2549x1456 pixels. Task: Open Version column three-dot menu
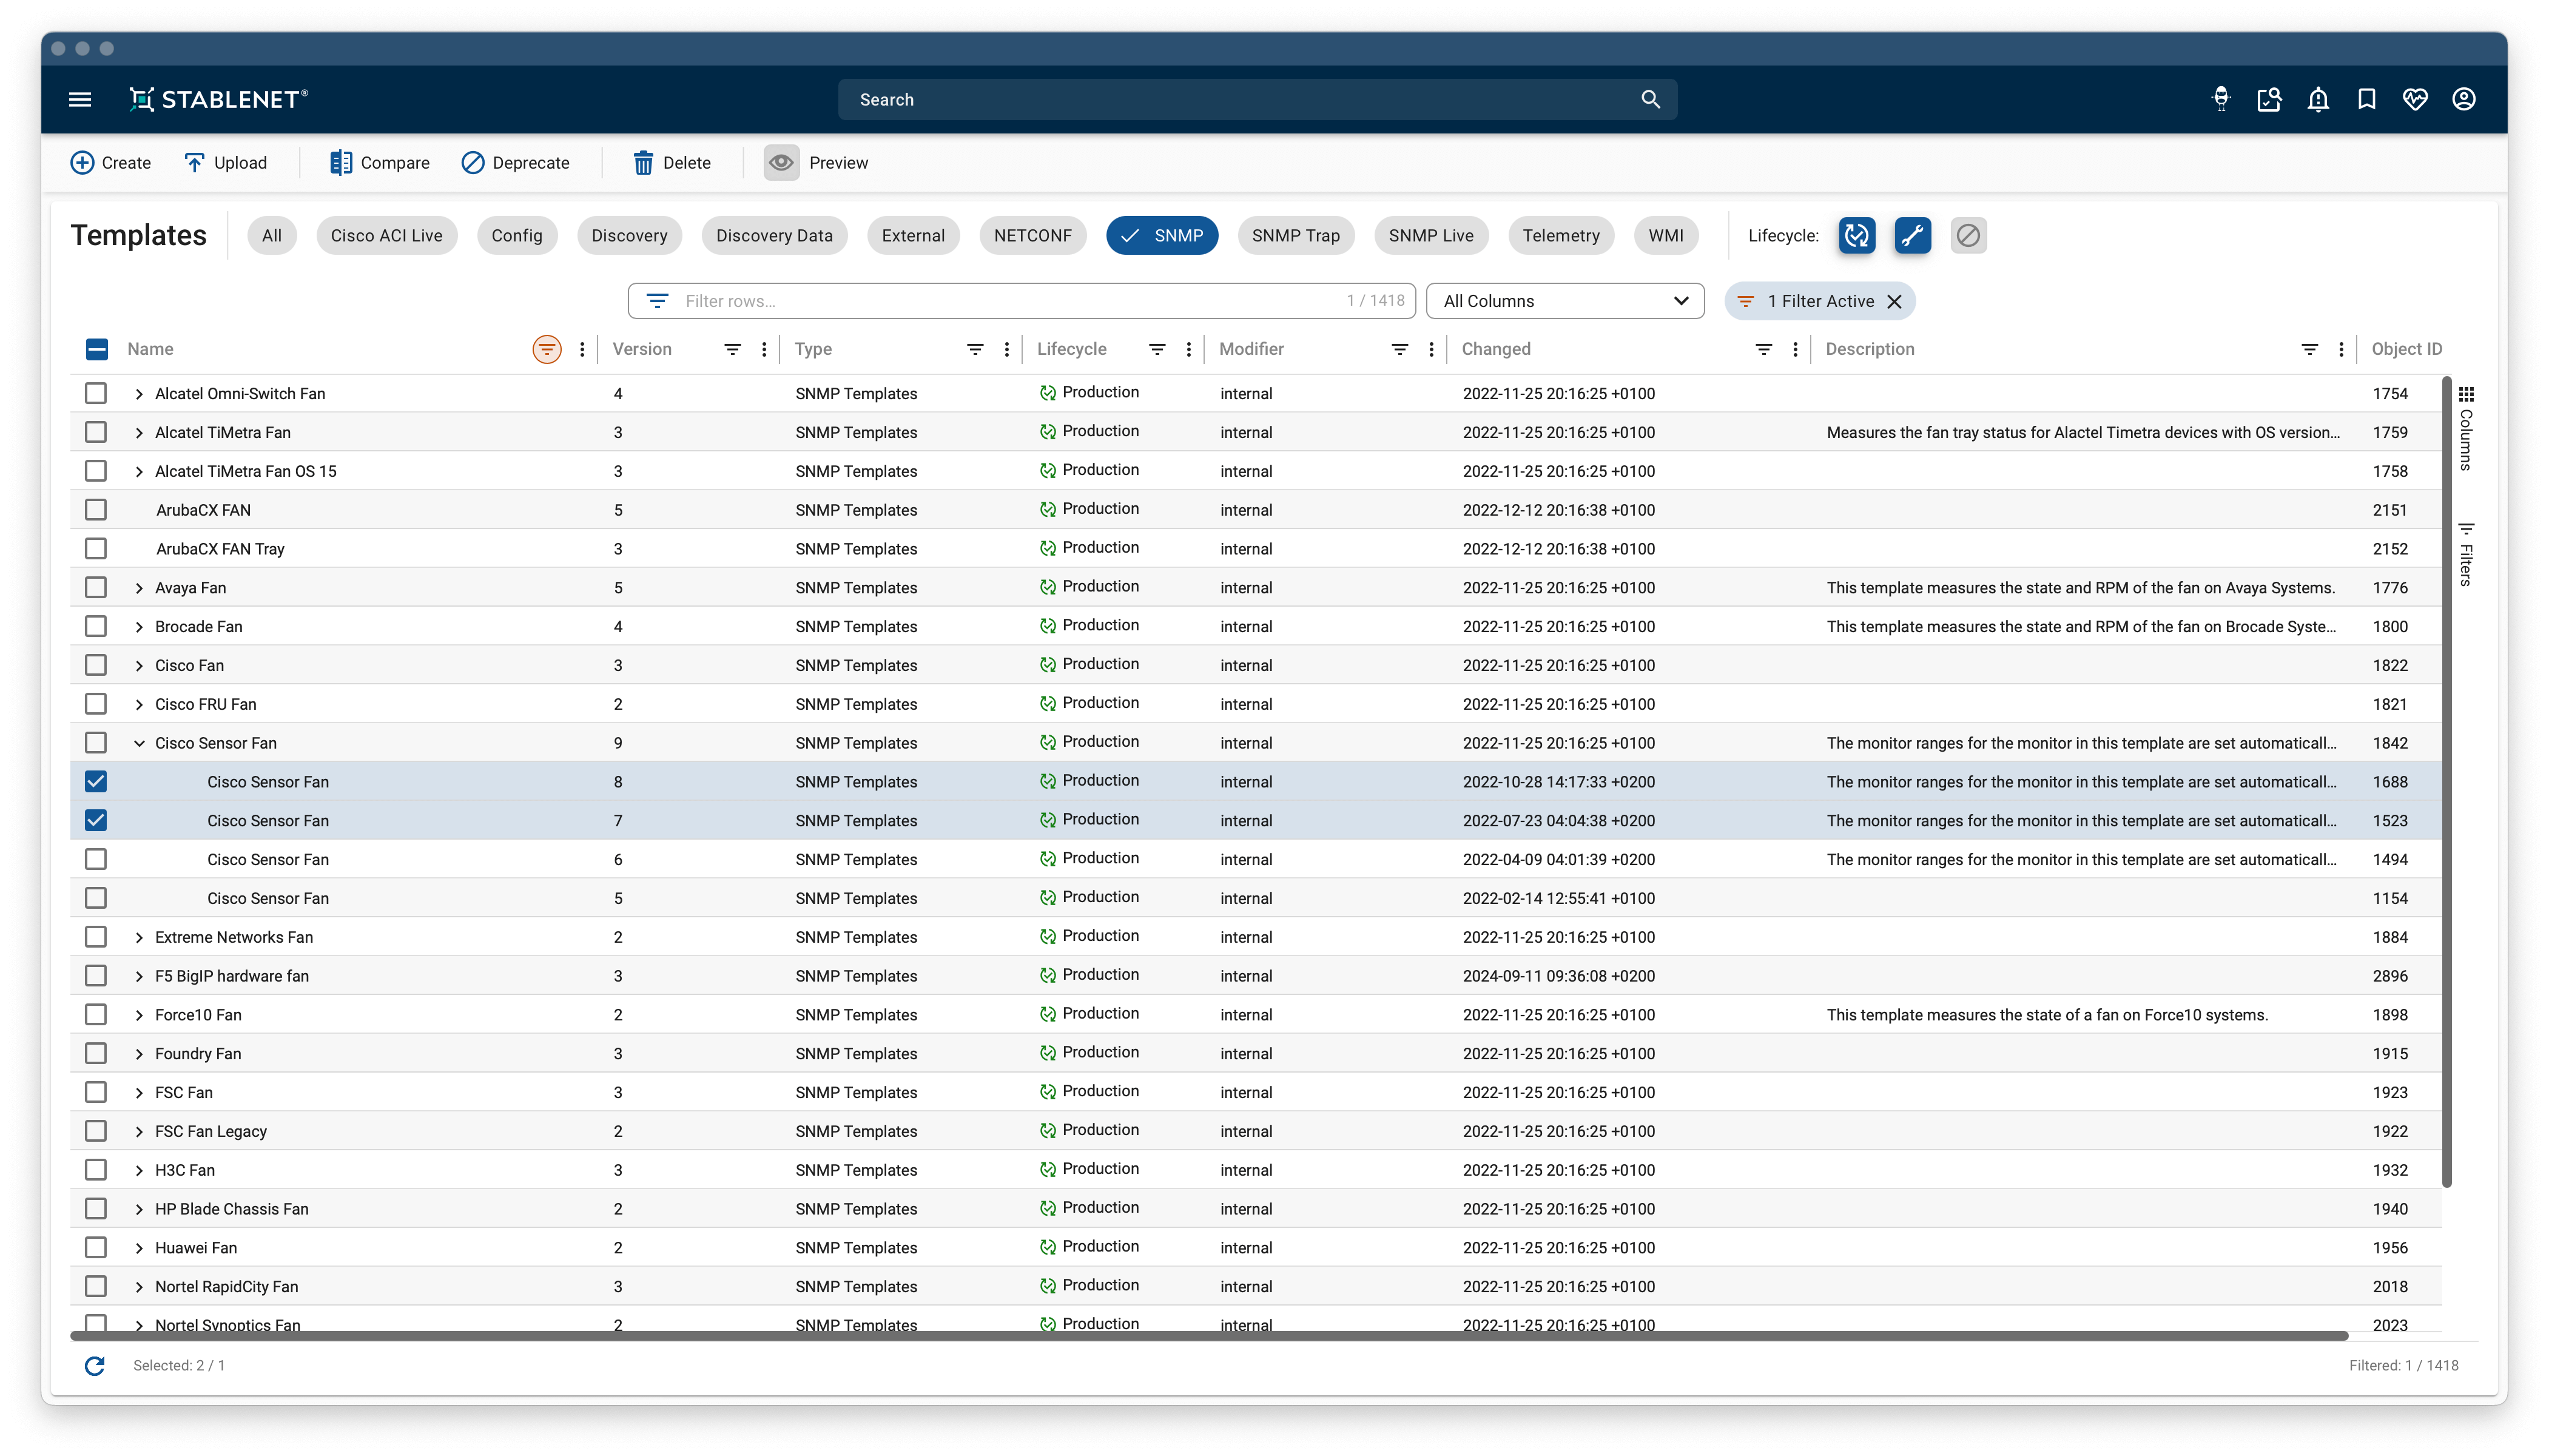[x=764, y=349]
